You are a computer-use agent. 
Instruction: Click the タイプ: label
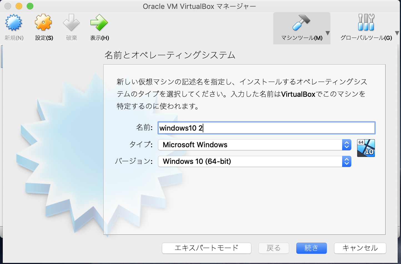click(x=141, y=144)
